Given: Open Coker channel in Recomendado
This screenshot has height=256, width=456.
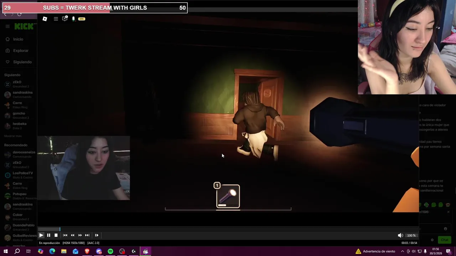Looking at the screenshot, I should (x=19, y=217).
